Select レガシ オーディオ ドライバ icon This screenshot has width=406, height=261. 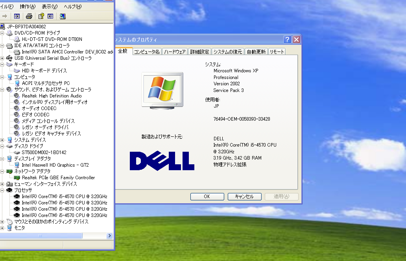(x=17, y=127)
